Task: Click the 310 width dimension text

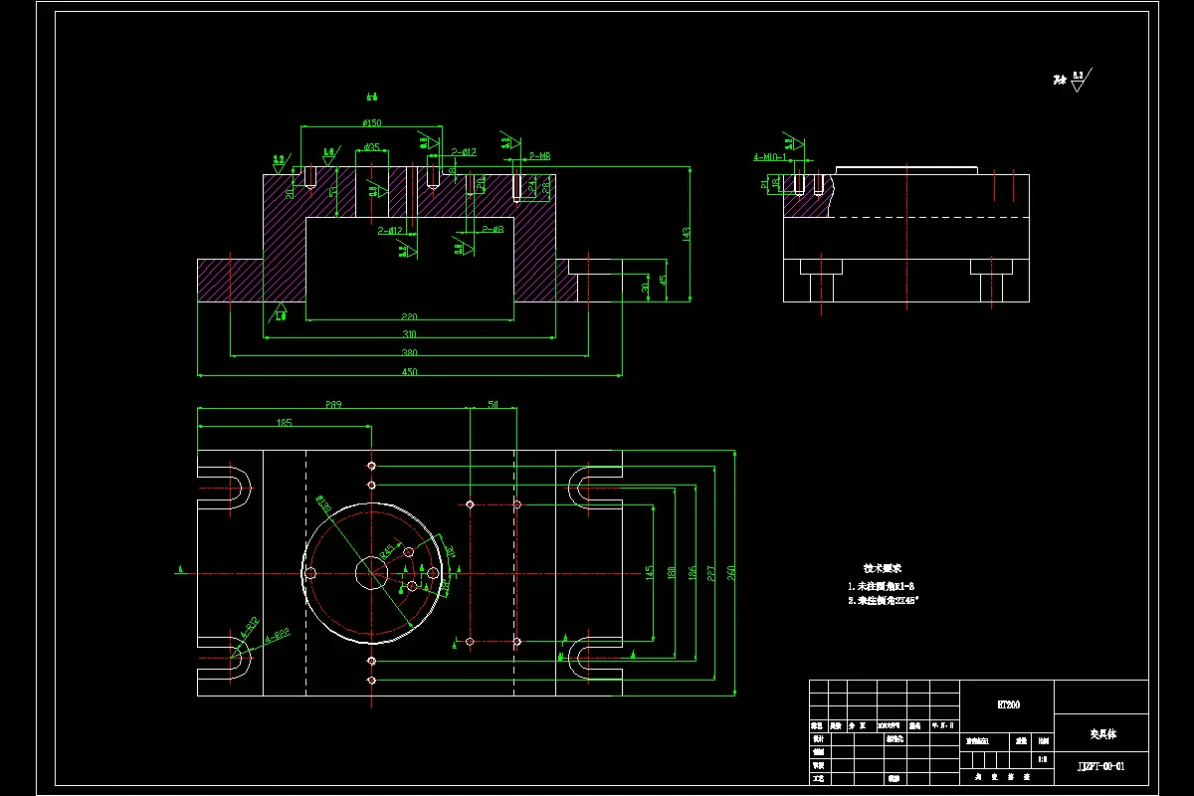Action: click(x=409, y=334)
